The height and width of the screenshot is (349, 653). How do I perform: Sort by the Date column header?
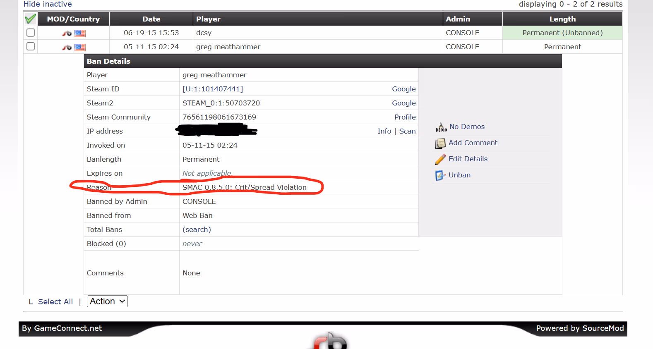(151, 19)
